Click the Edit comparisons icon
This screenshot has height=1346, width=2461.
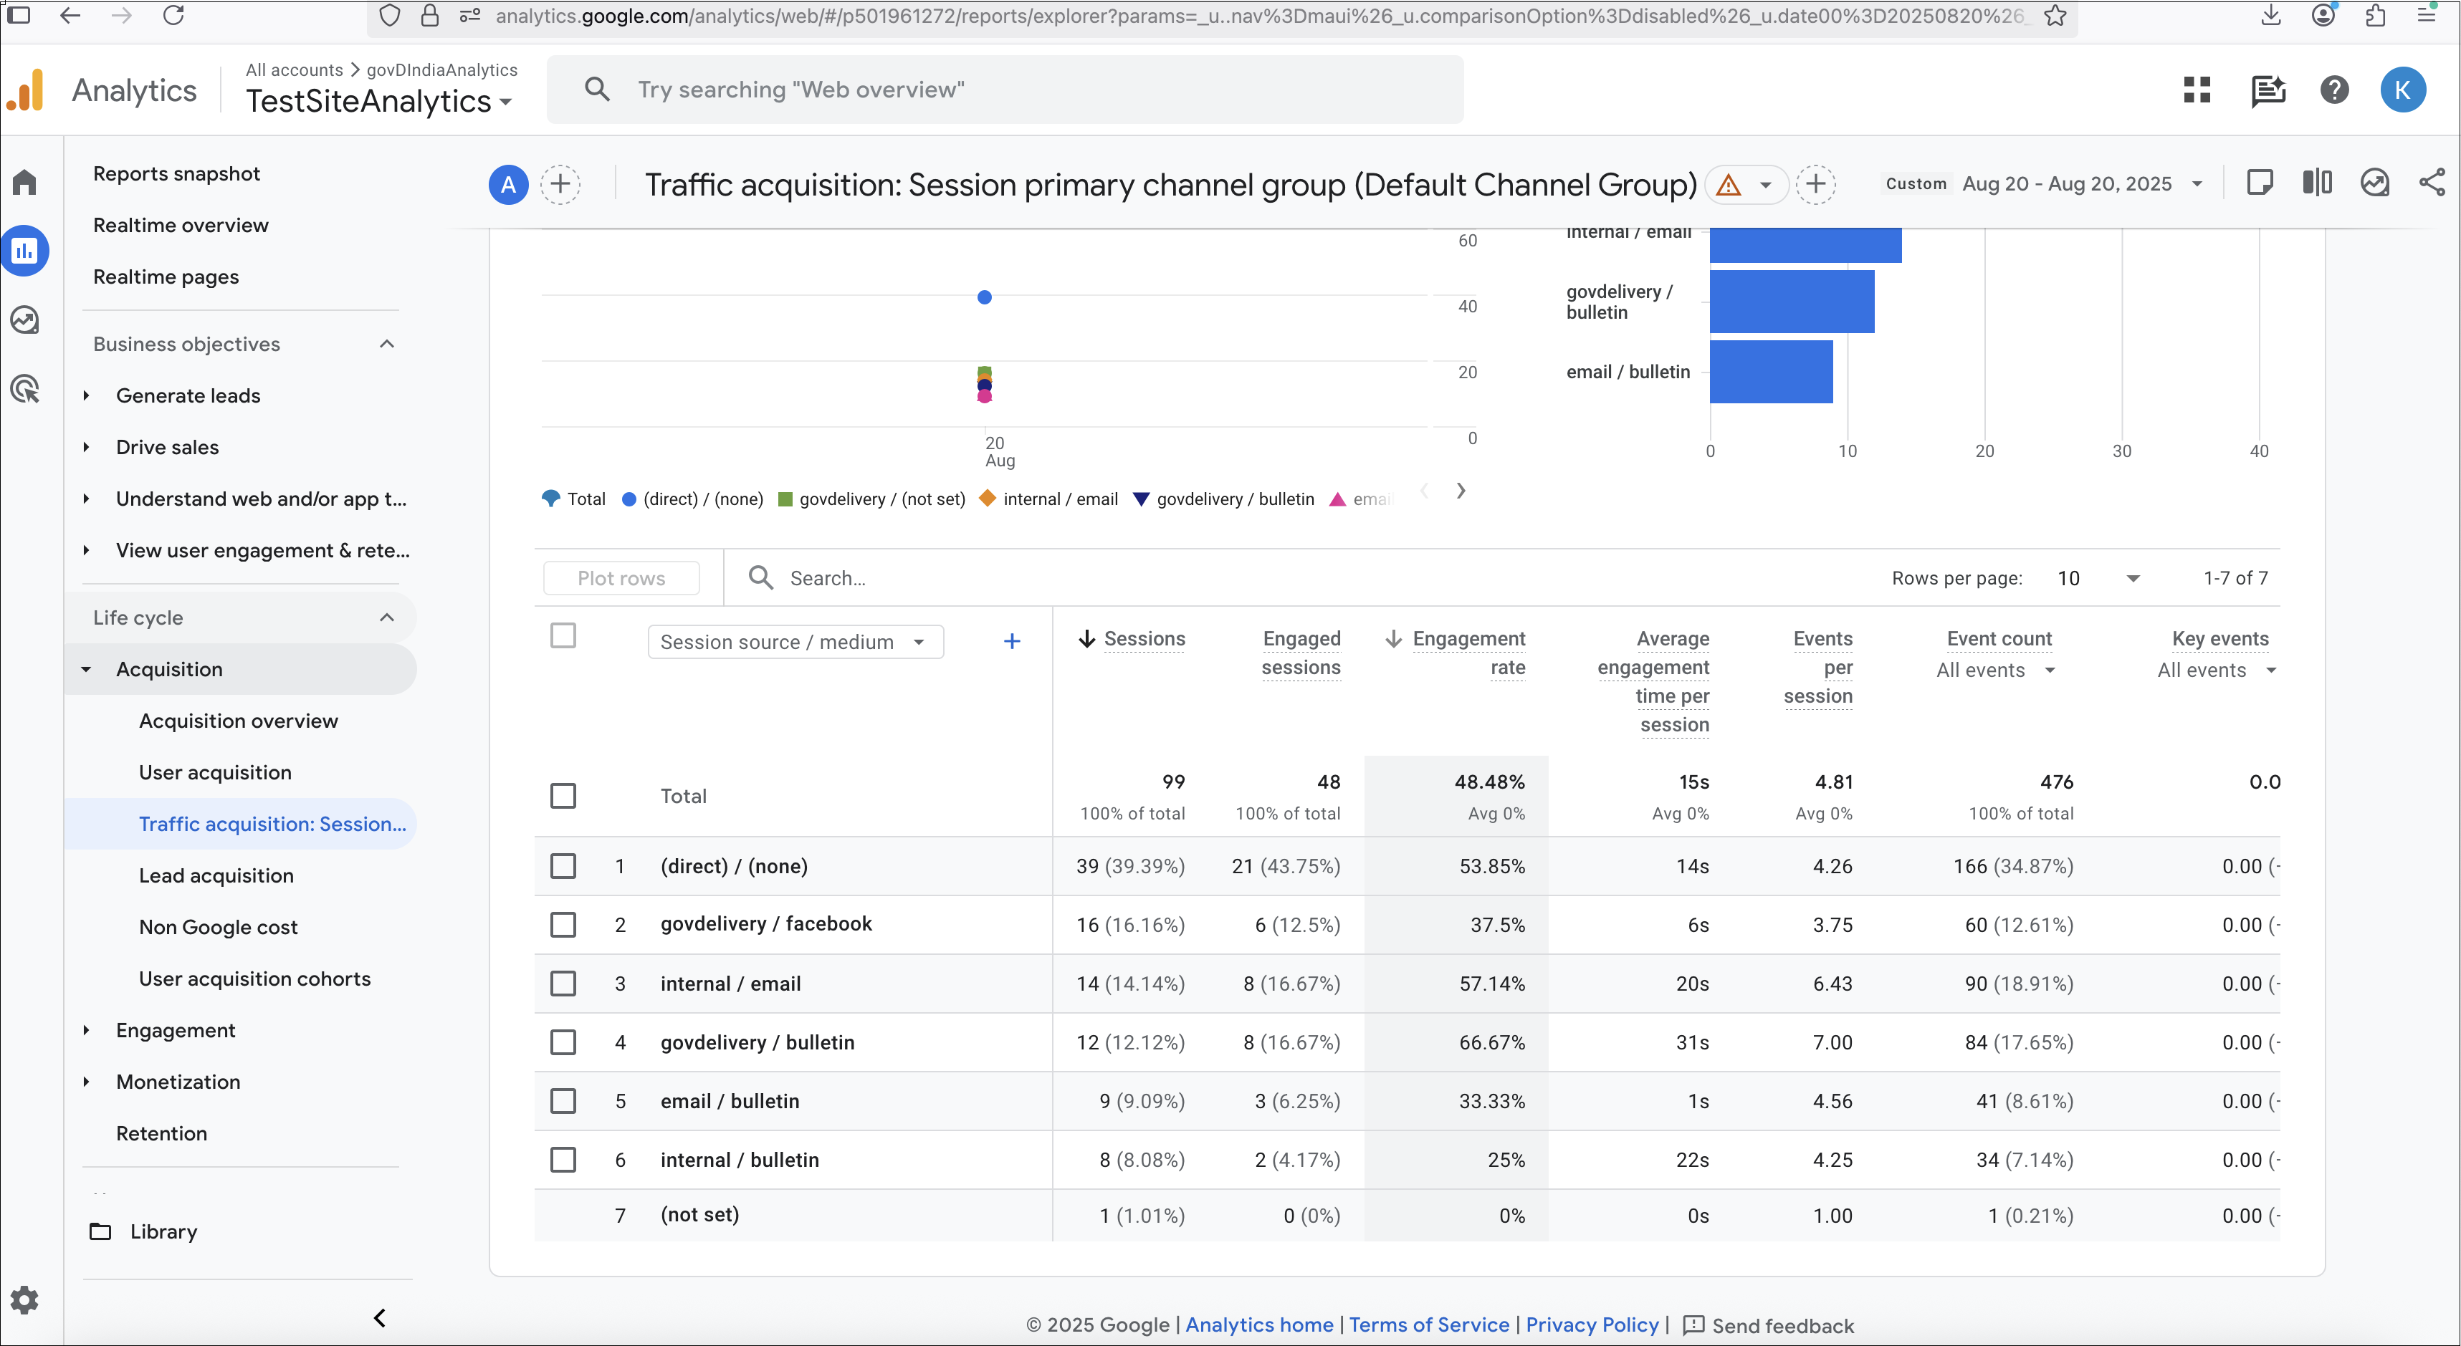pos(2317,183)
